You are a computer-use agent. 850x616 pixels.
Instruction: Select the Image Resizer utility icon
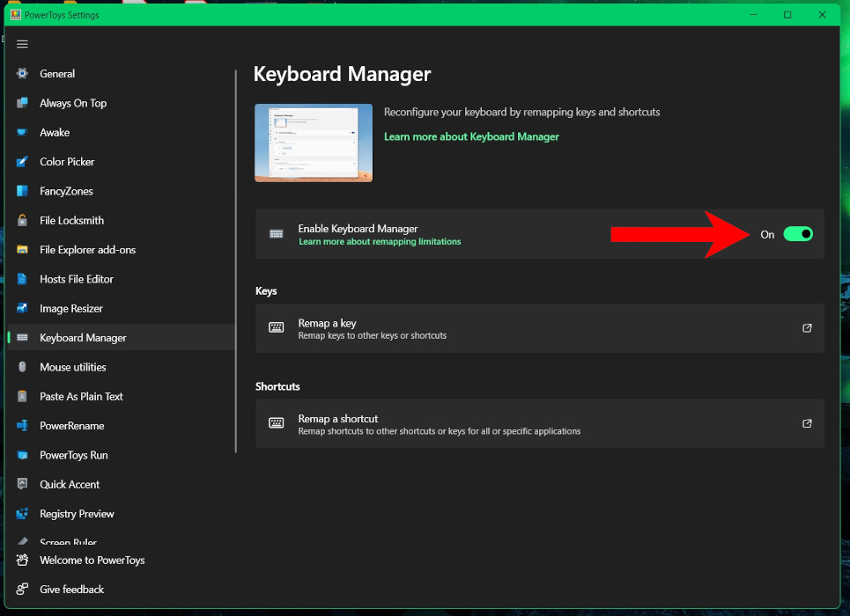(x=21, y=308)
